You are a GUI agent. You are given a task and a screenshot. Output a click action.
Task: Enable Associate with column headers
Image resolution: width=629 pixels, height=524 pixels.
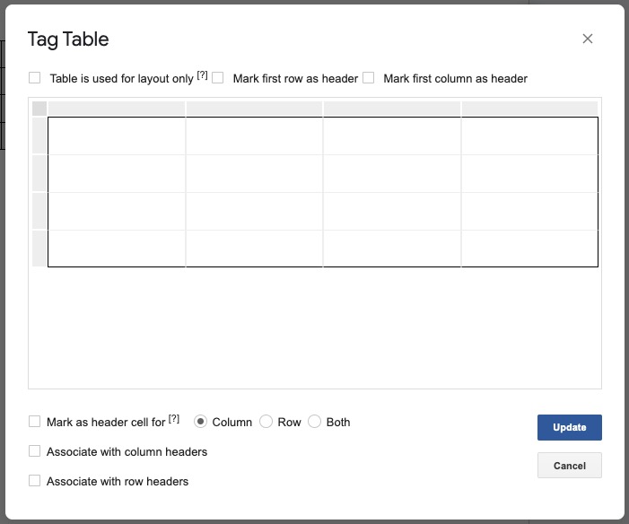34,451
